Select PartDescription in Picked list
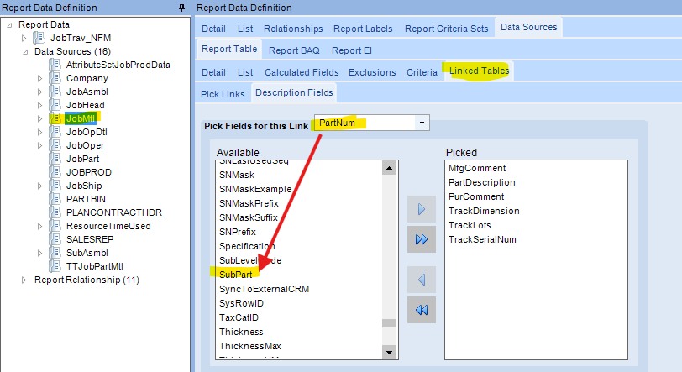The image size is (682, 372). (481, 183)
